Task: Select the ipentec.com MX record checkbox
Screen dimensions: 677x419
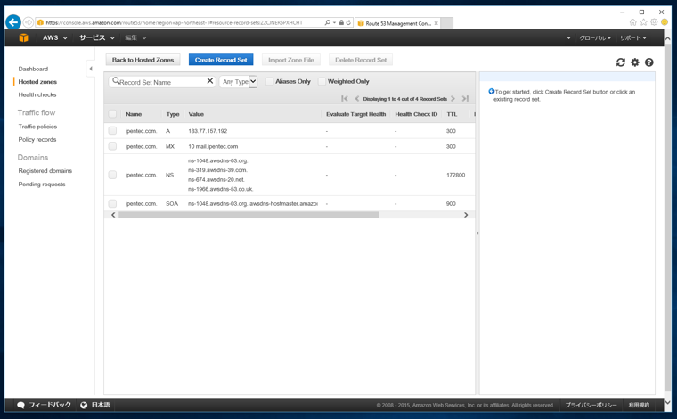Action: point(112,146)
